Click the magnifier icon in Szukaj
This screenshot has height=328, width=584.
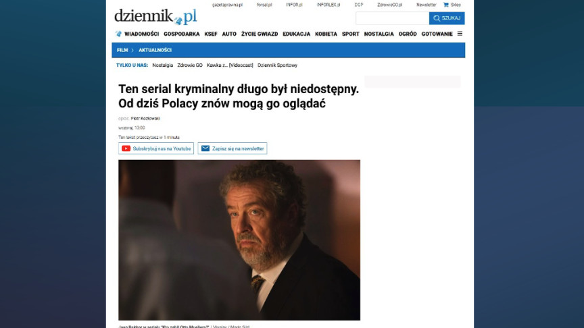click(437, 18)
